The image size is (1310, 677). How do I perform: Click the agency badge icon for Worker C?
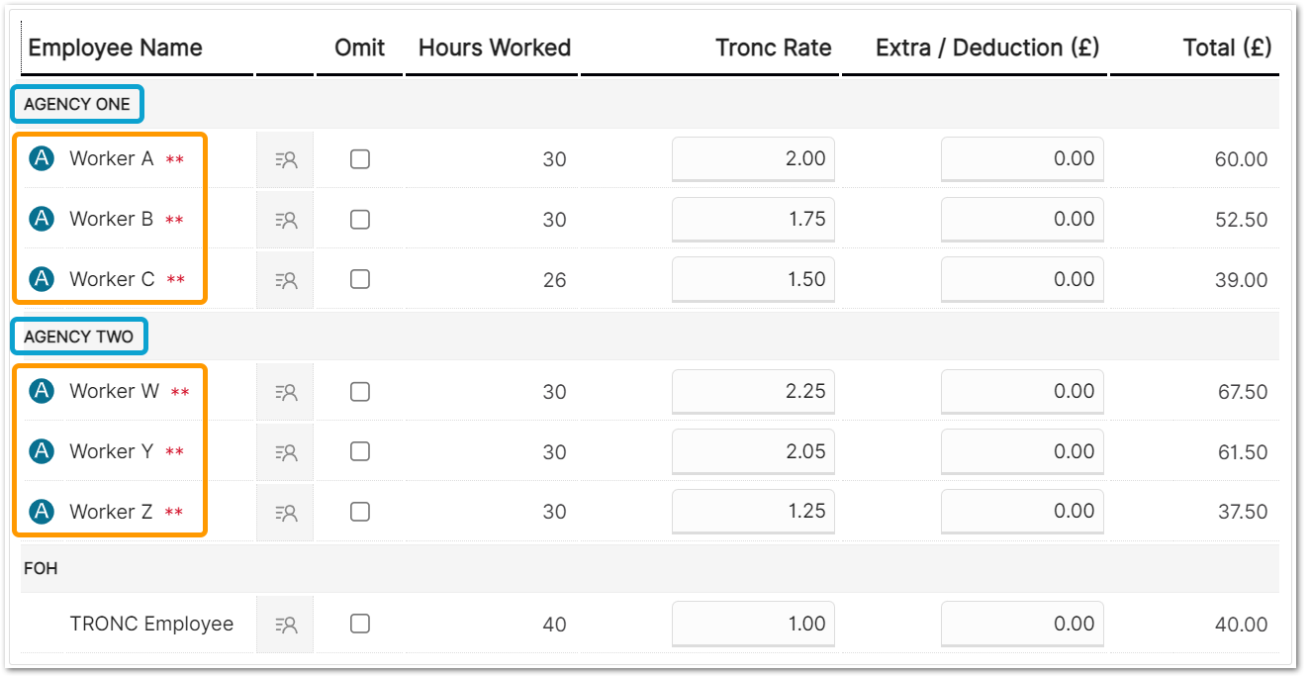click(42, 280)
